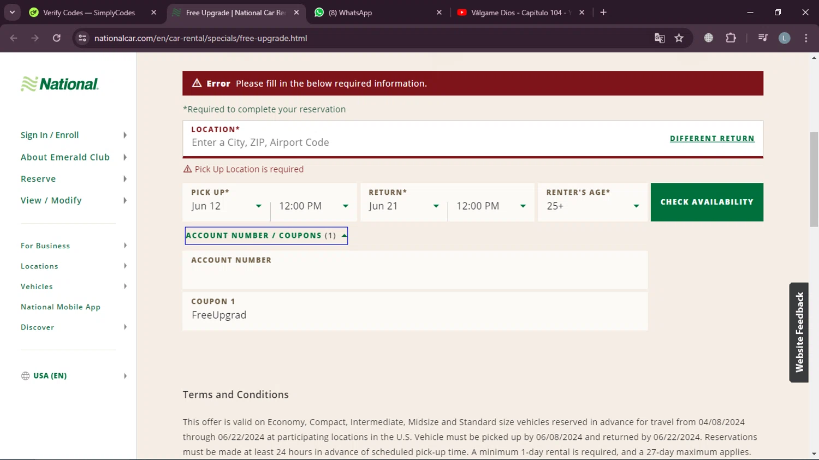Open the Pick Up time dropdown
The width and height of the screenshot is (819, 460).
[313, 206]
